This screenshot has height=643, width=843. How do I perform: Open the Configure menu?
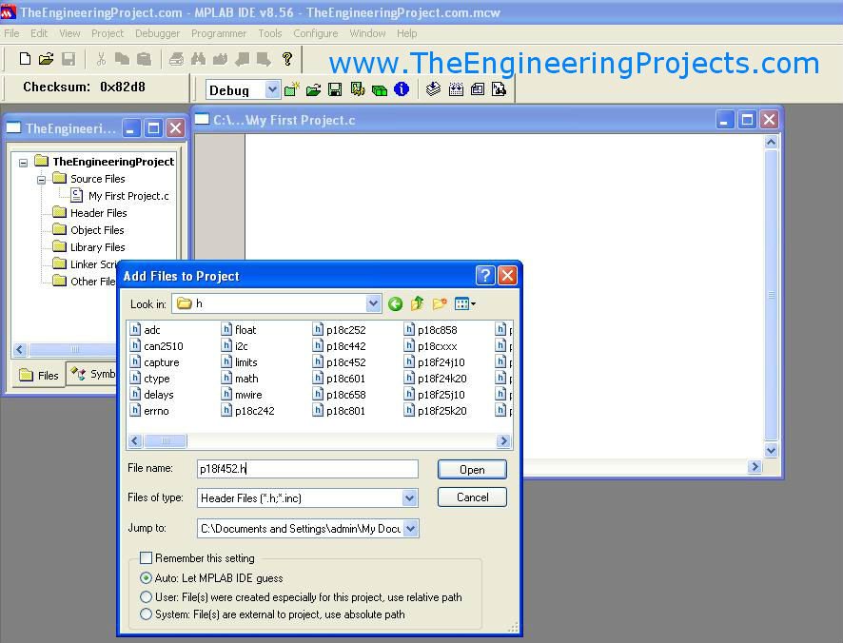[x=316, y=33]
